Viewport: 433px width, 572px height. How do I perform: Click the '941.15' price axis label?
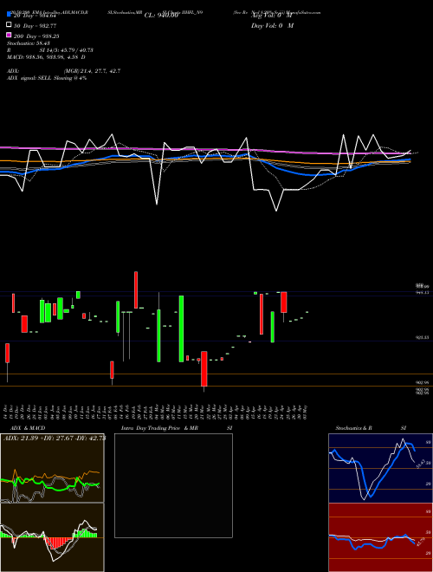[x=423, y=292]
